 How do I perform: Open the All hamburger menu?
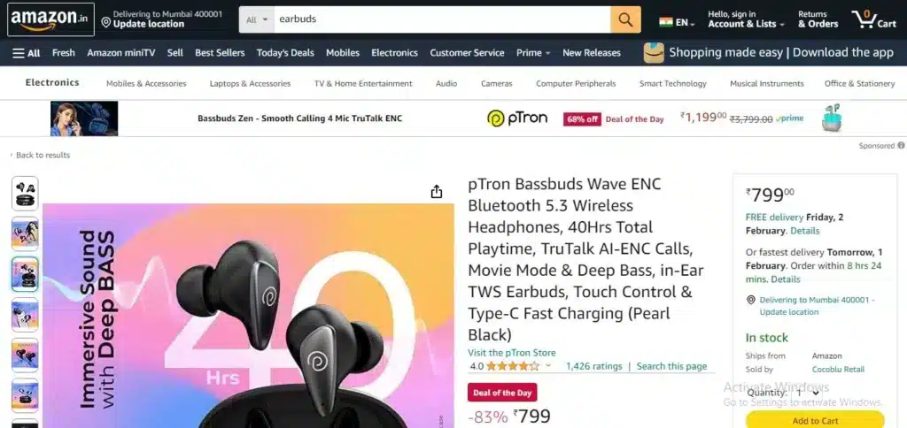(27, 53)
